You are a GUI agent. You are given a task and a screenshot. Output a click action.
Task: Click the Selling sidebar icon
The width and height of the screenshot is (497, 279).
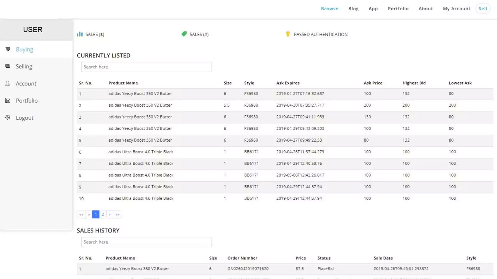coord(8,66)
